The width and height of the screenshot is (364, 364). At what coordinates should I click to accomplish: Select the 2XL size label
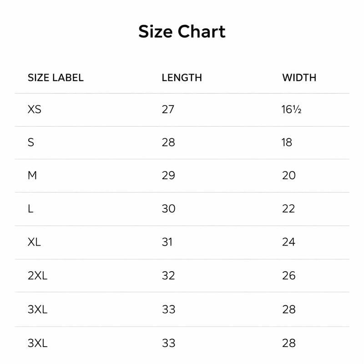pyautogui.click(x=37, y=275)
